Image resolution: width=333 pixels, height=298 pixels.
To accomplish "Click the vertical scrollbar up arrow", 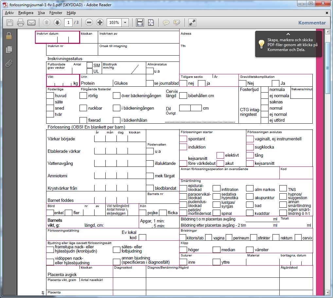I will [327, 32].
